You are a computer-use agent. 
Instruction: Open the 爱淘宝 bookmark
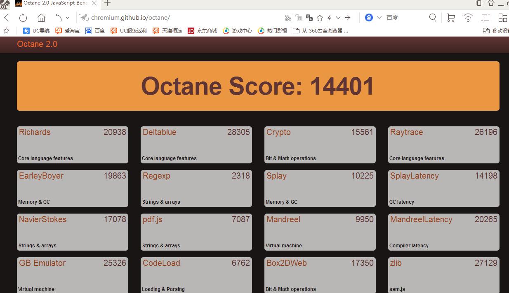(68, 30)
